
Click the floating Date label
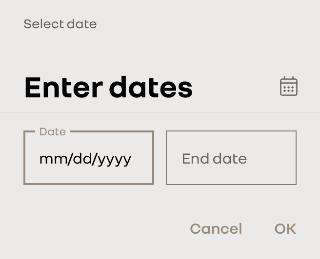tap(53, 132)
